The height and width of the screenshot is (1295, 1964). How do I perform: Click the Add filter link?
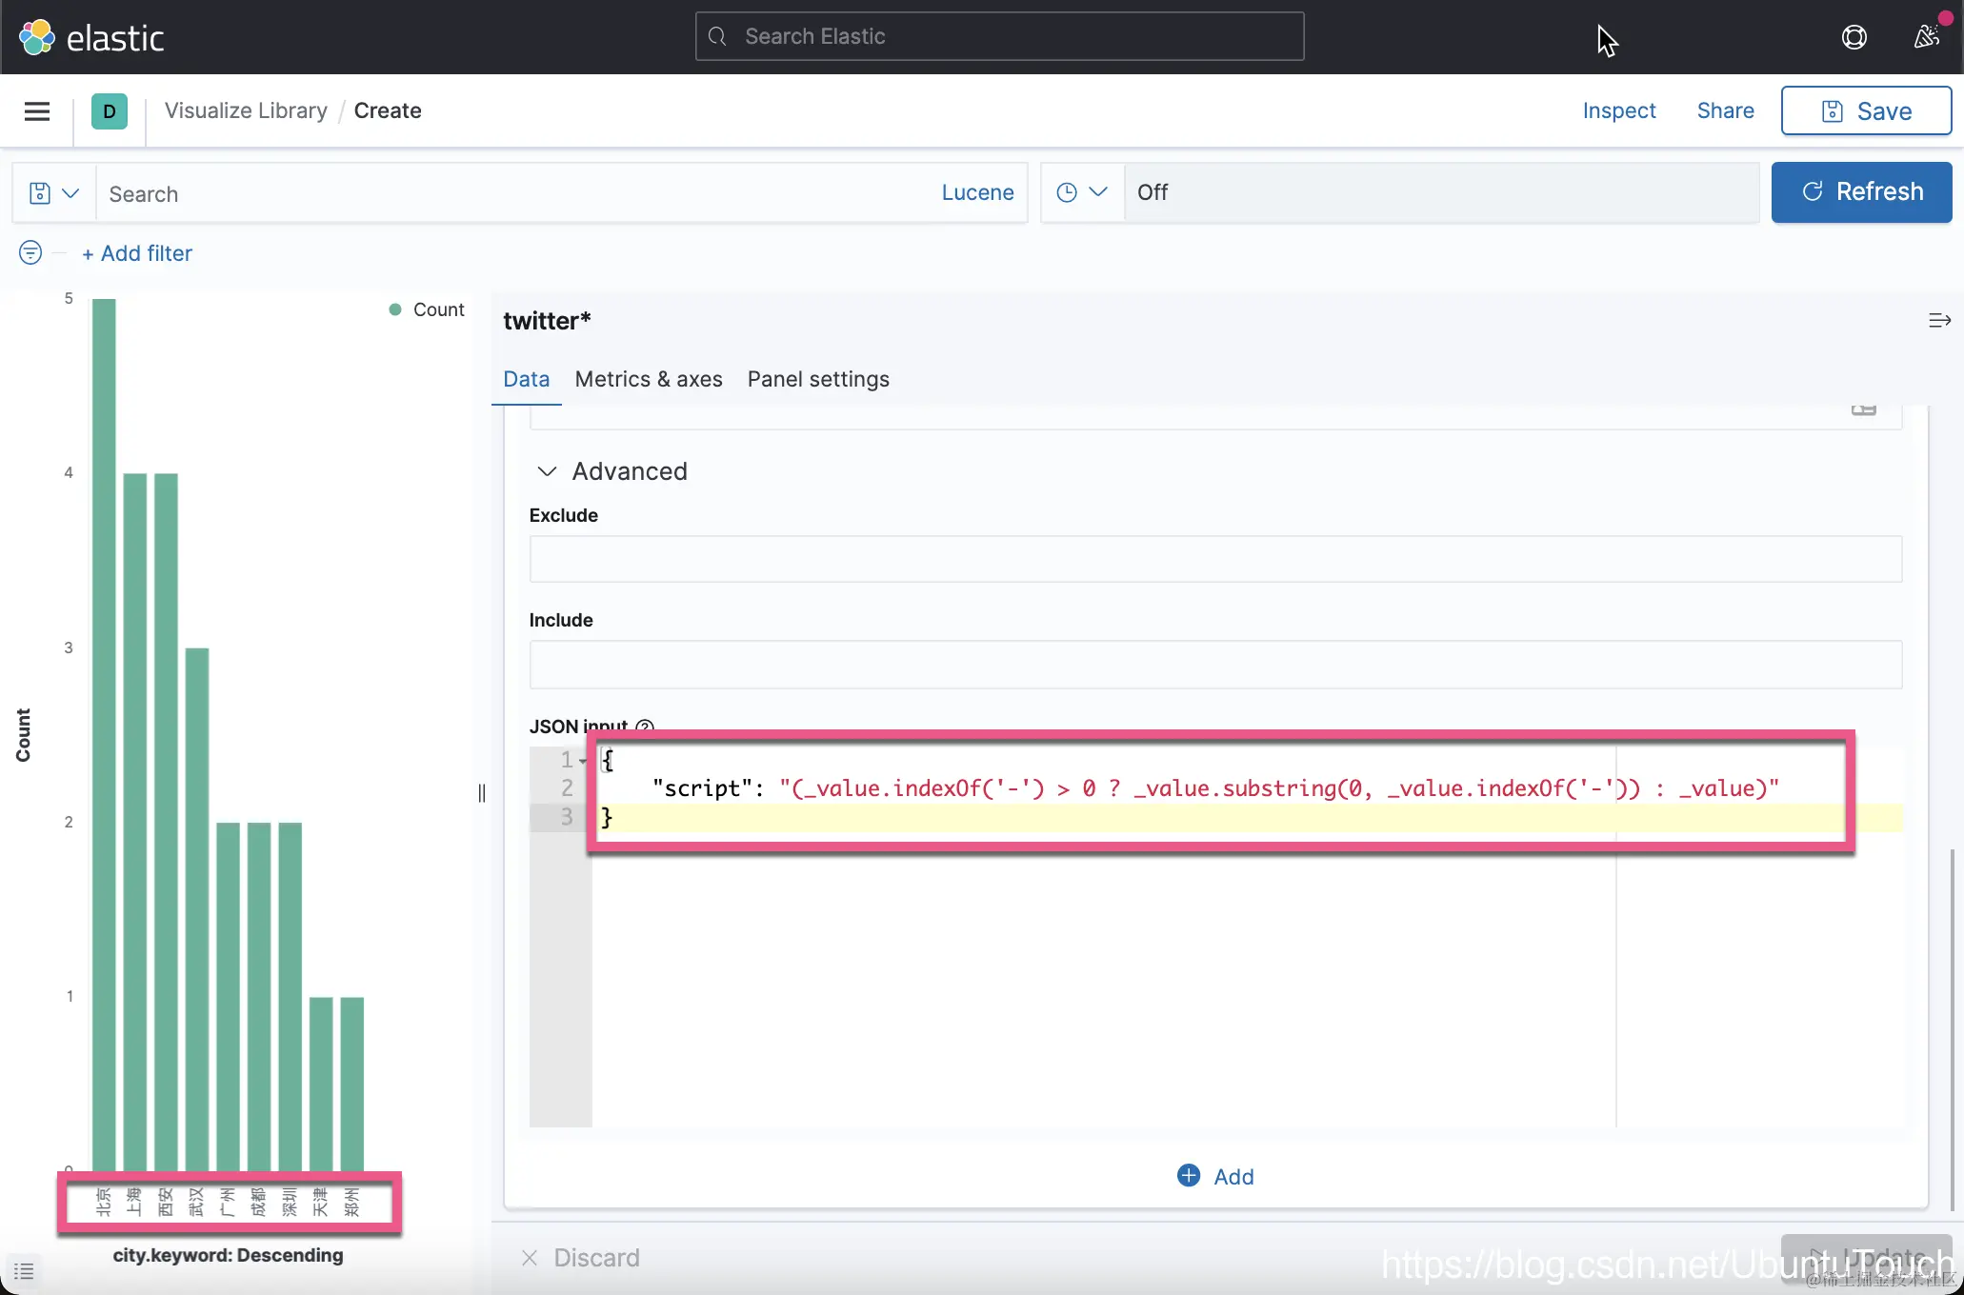137,253
